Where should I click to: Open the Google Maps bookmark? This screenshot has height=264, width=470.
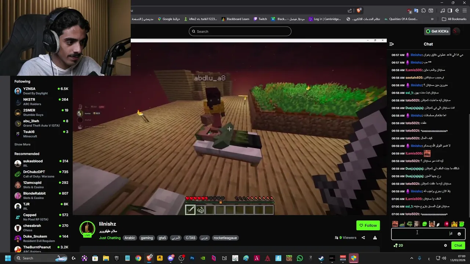tap(169, 19)
